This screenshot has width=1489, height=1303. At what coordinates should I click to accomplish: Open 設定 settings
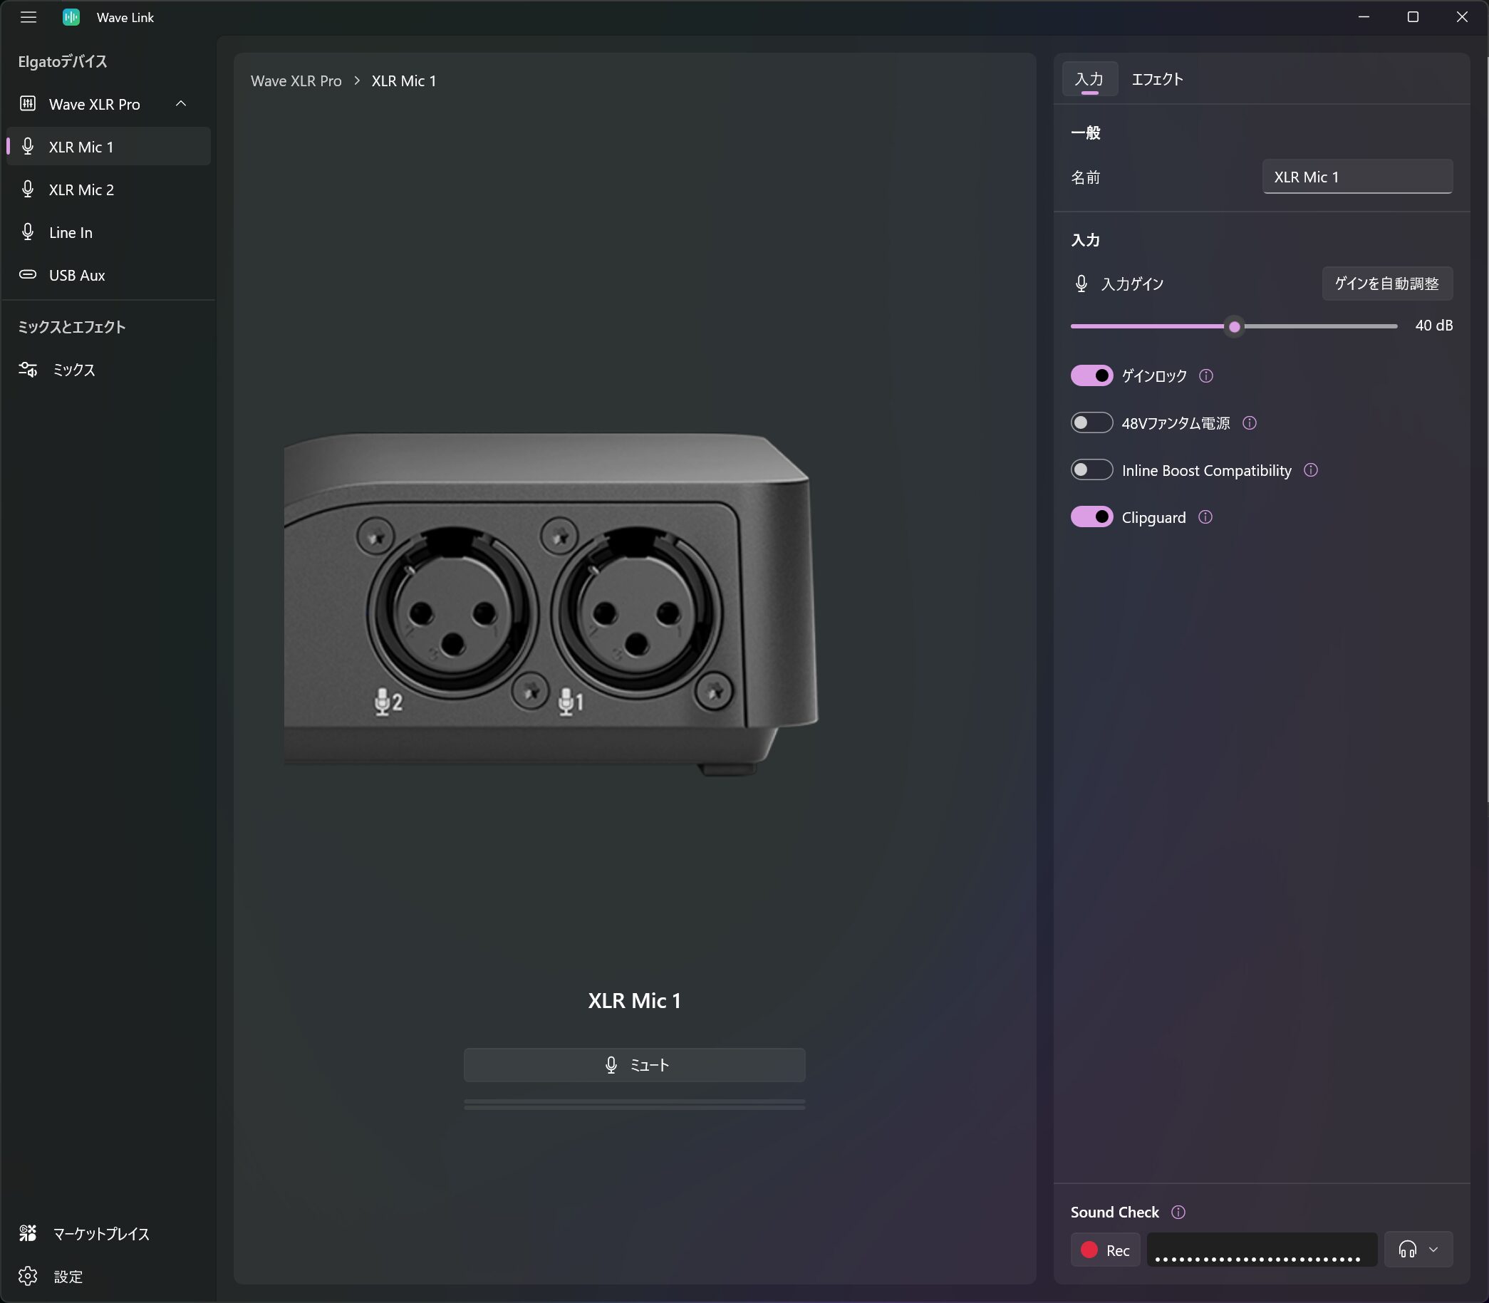(108, 1276)
